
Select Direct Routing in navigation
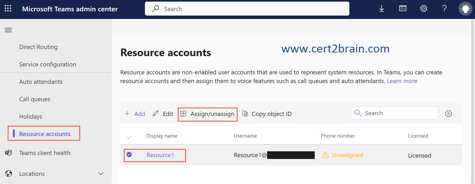[38, 47]
